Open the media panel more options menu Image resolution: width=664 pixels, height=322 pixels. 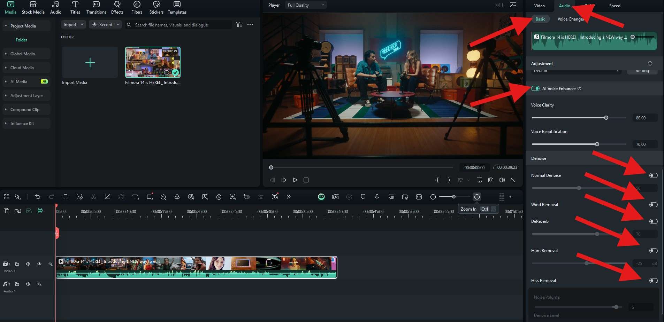click(x=250, y=25)
